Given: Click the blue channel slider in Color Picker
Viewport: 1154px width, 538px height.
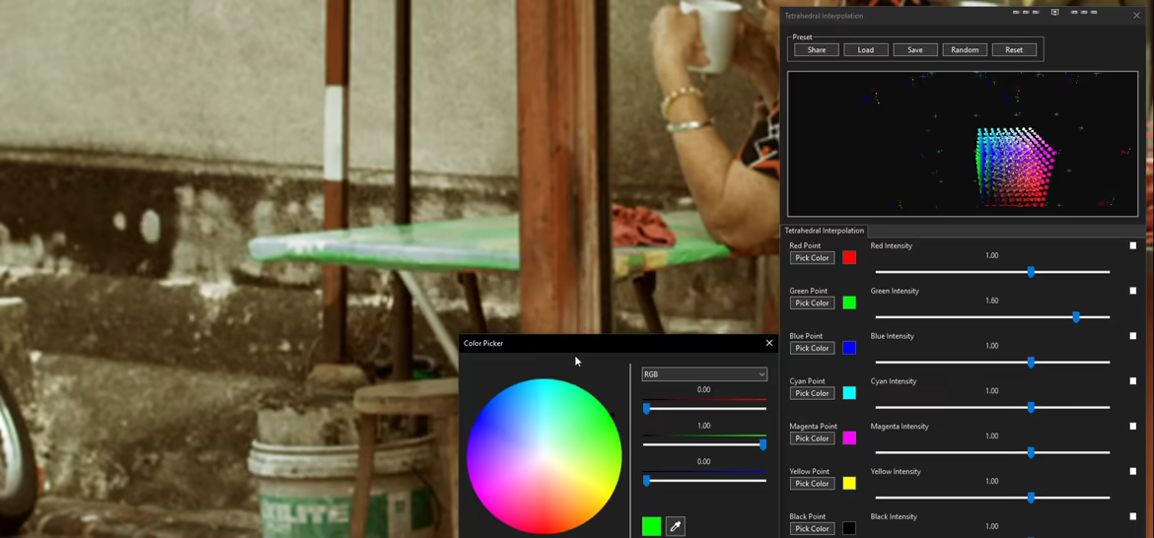Looking at the screenshot, I should click(704, 480).
